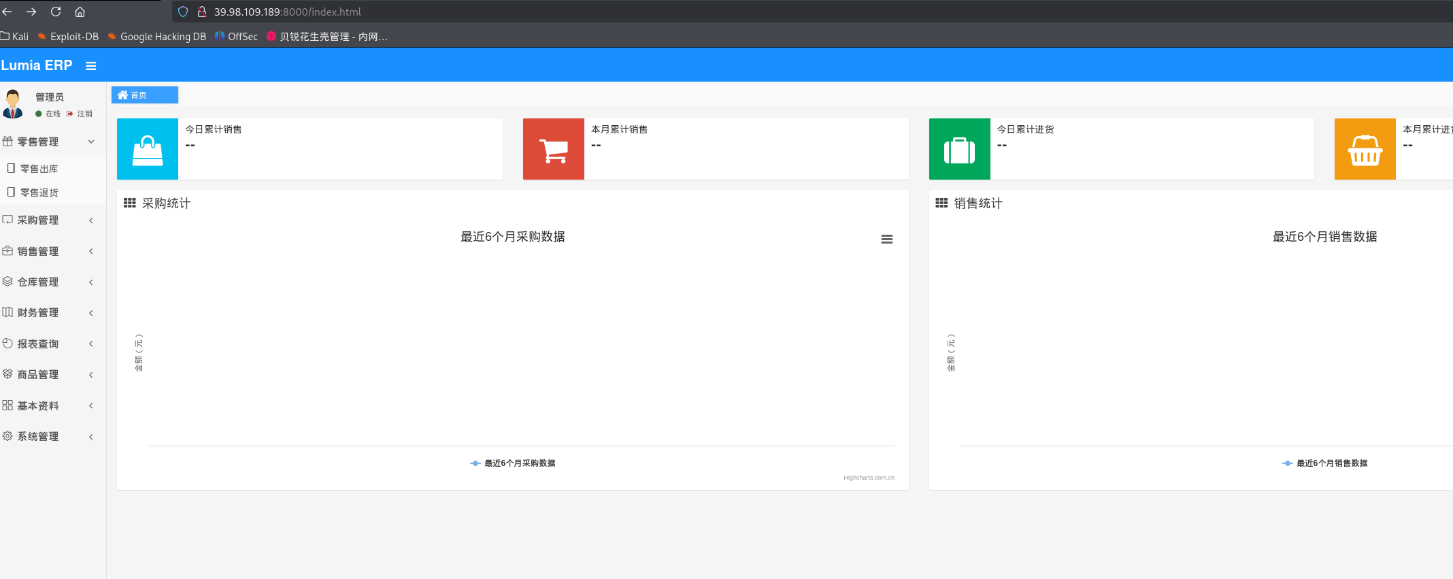
Task: Collapse the 零售管理 menu chevron
Action: tap(91, 142)
